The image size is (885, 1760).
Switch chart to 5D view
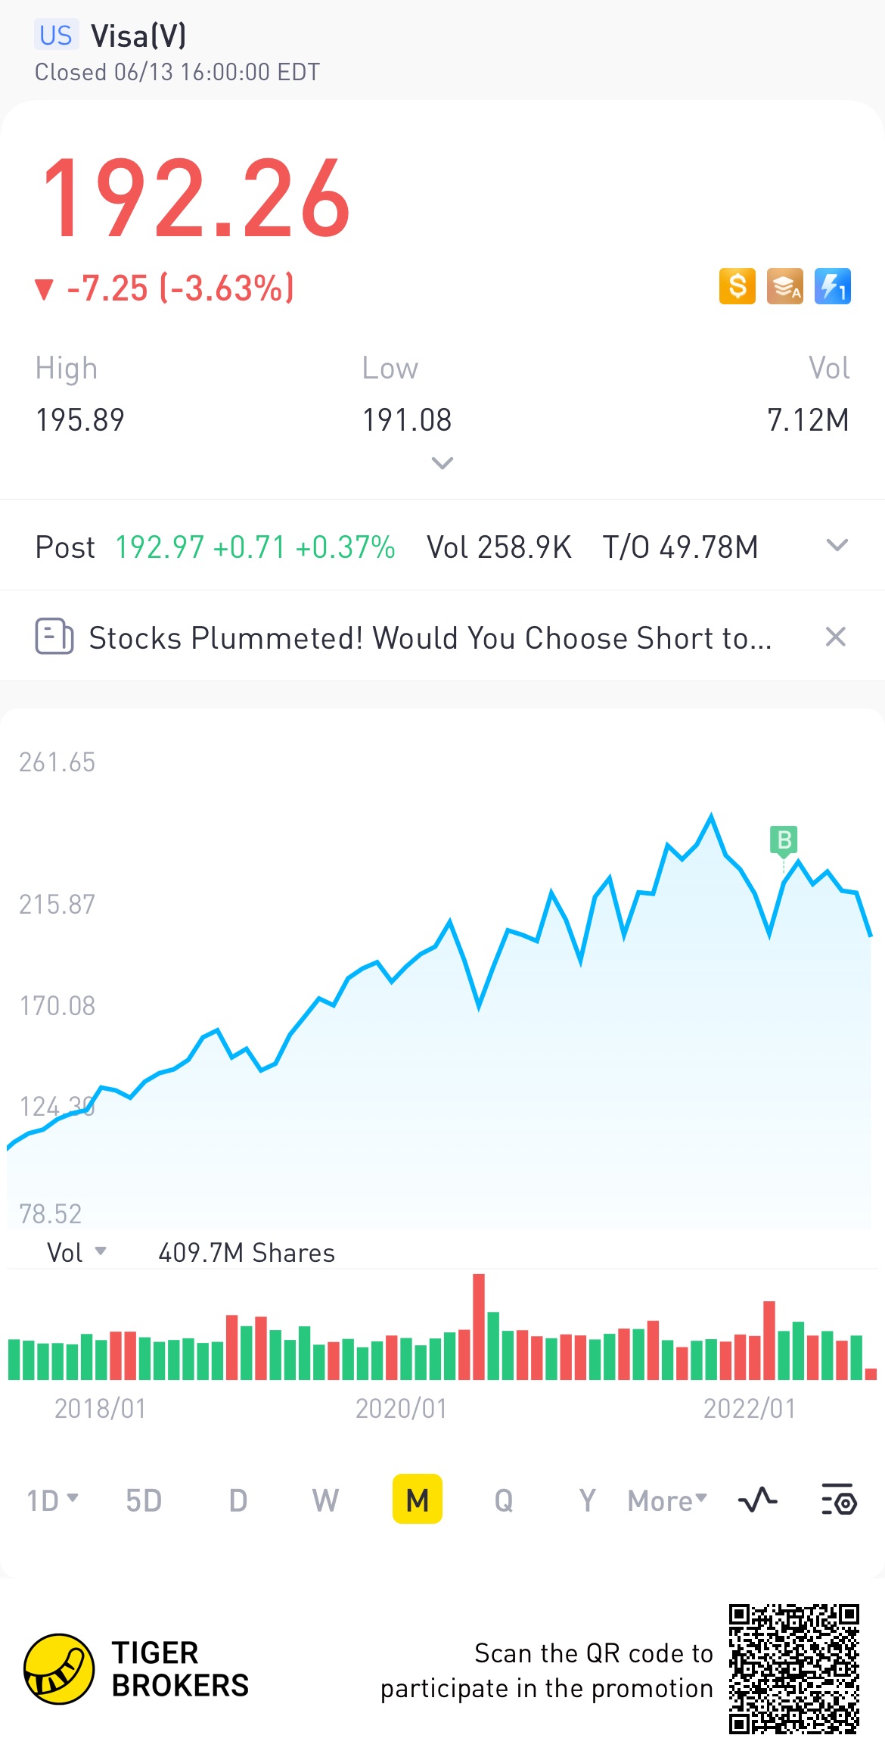tap(144, 1500)
